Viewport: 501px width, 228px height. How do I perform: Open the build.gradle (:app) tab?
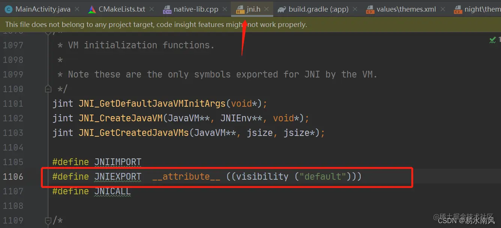pyautogui.click(x=319, y=9)
